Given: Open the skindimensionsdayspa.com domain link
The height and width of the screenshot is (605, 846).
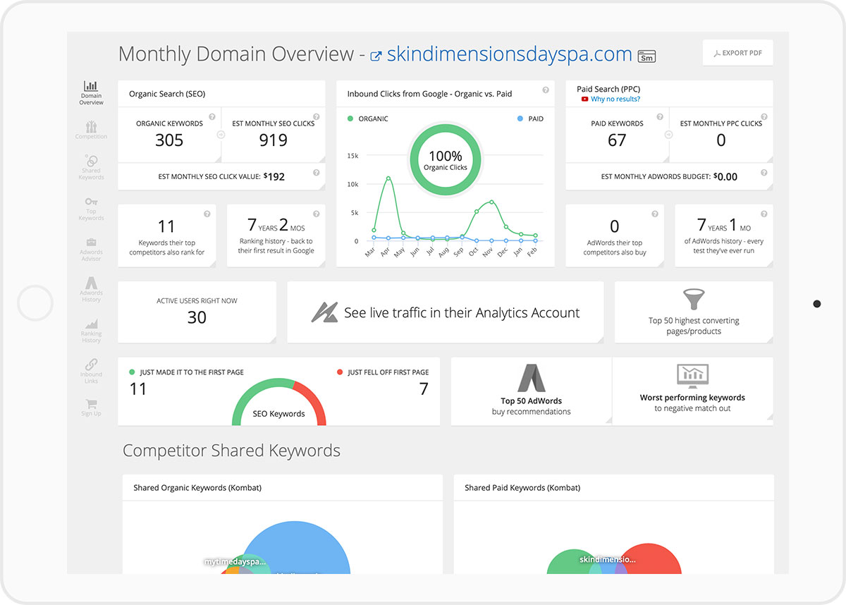Looking at the screenshot, I should pos(509,54).
